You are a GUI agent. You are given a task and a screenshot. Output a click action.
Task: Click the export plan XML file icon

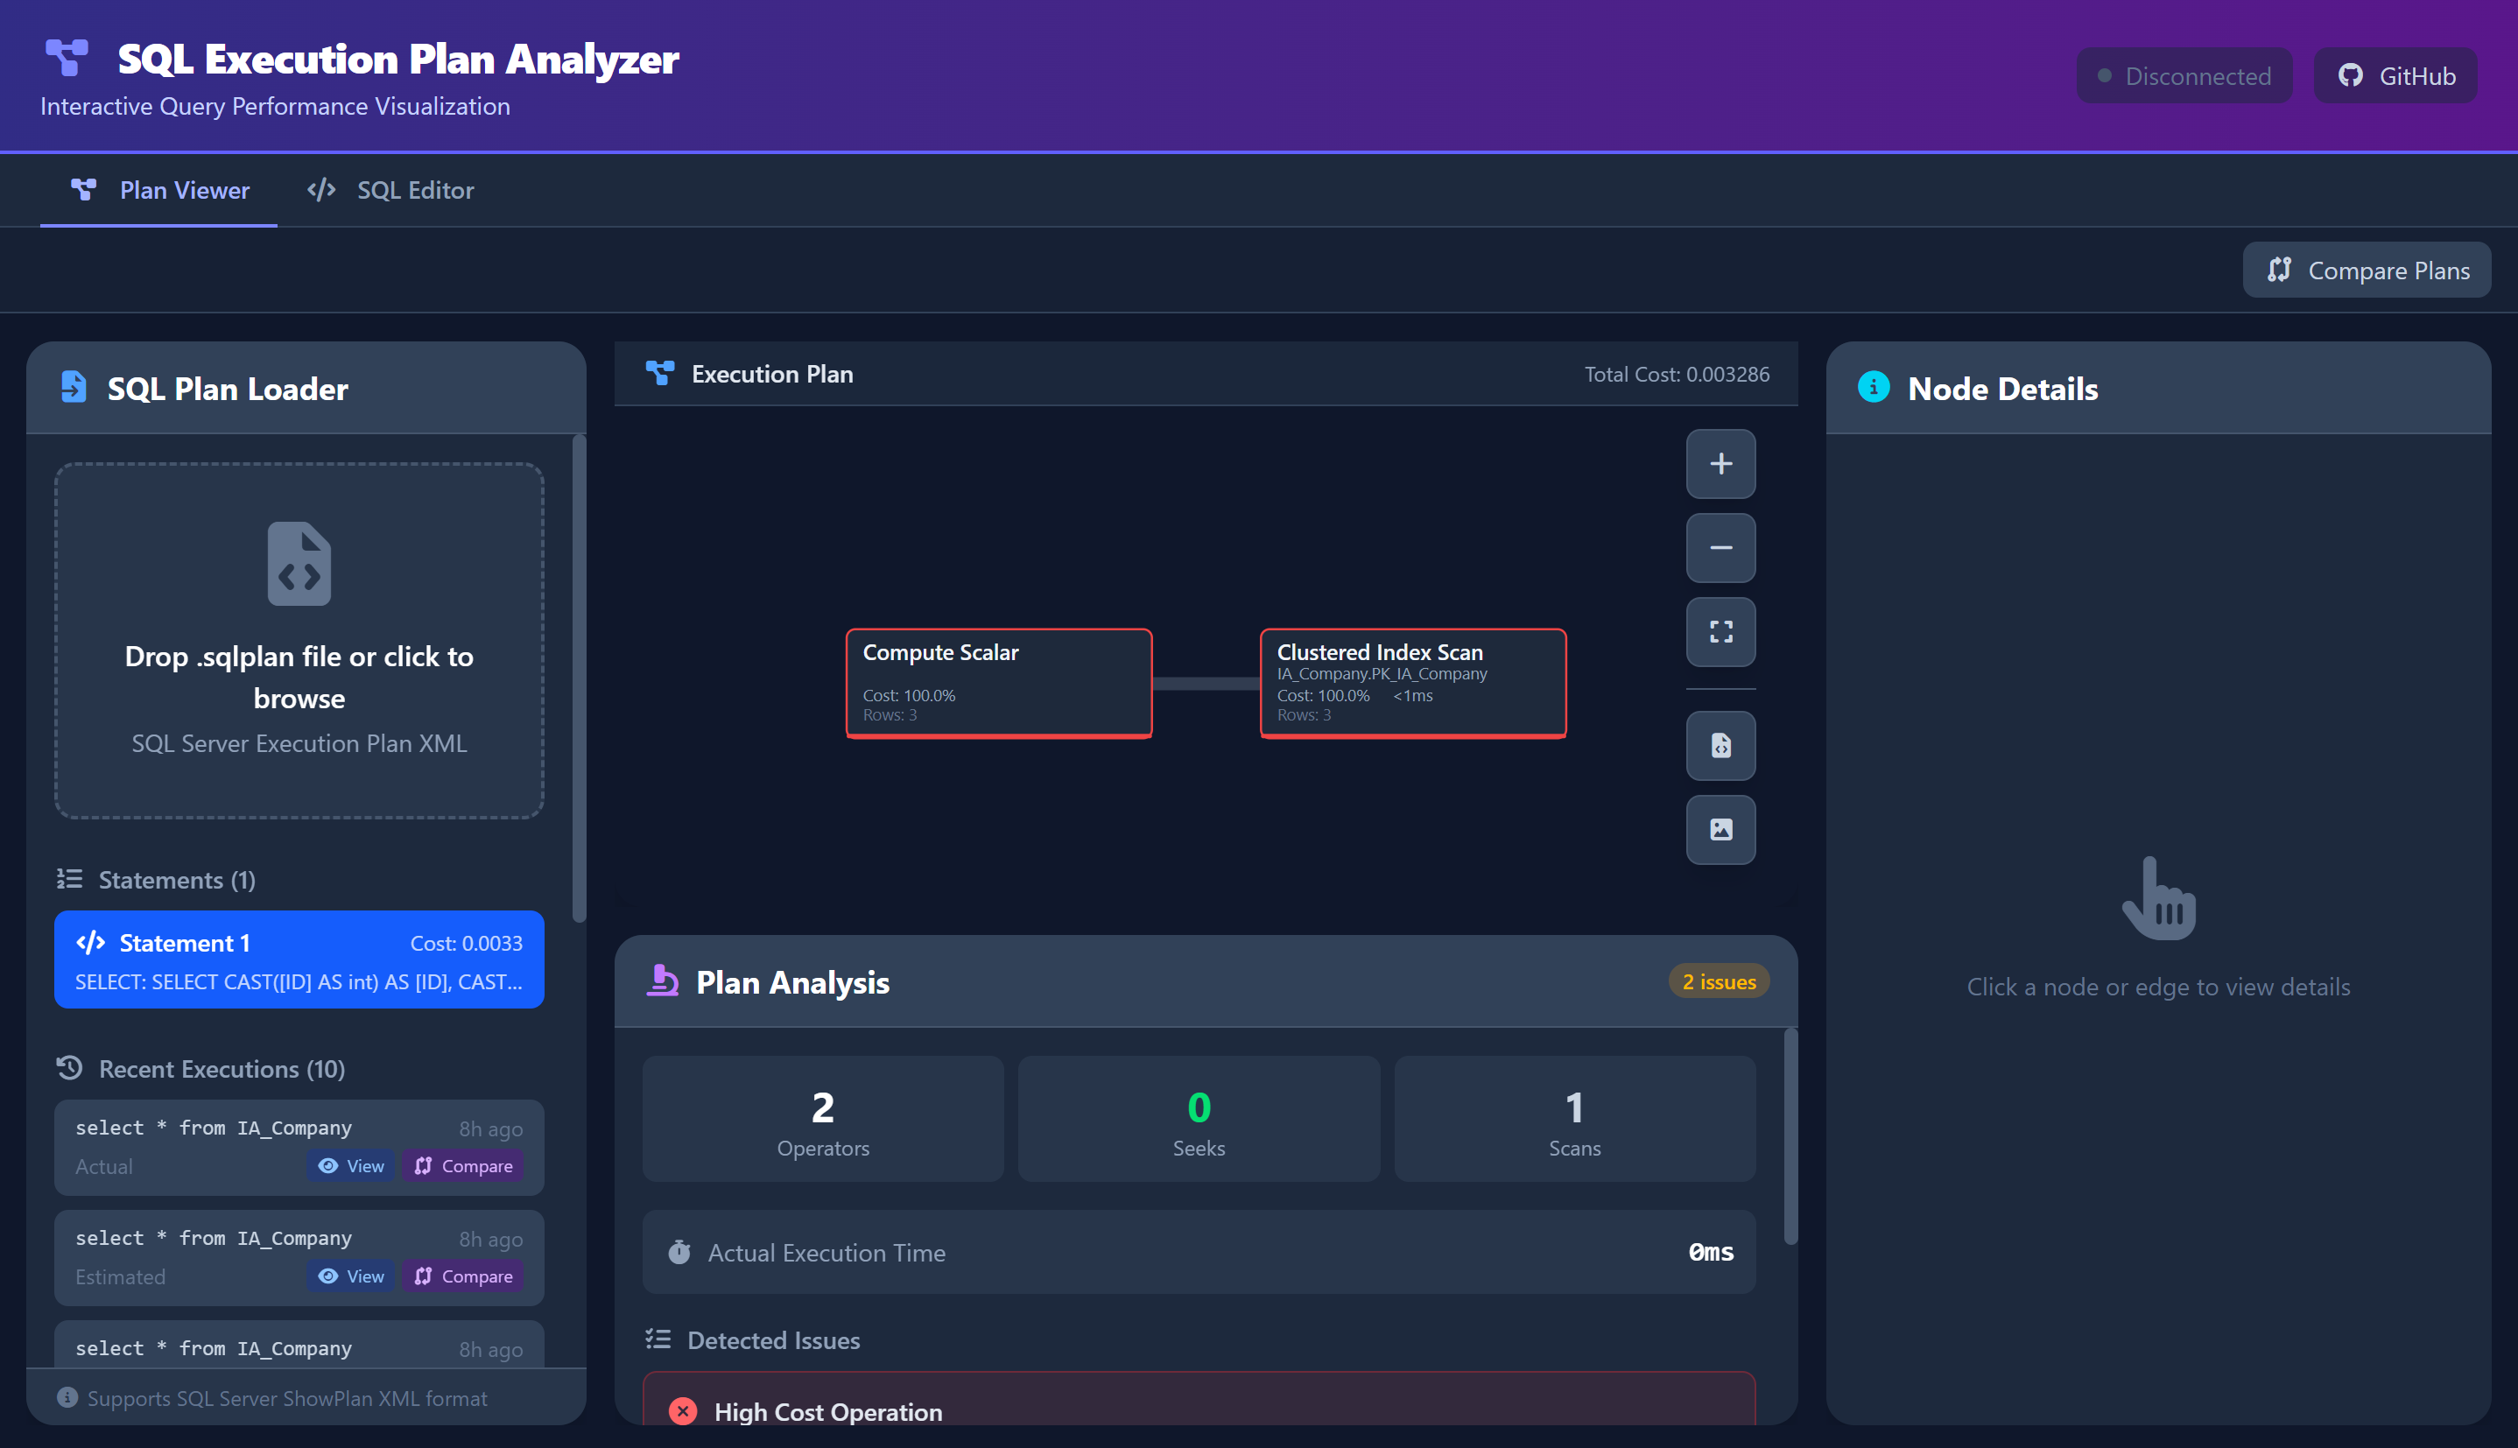(1720, 746)
